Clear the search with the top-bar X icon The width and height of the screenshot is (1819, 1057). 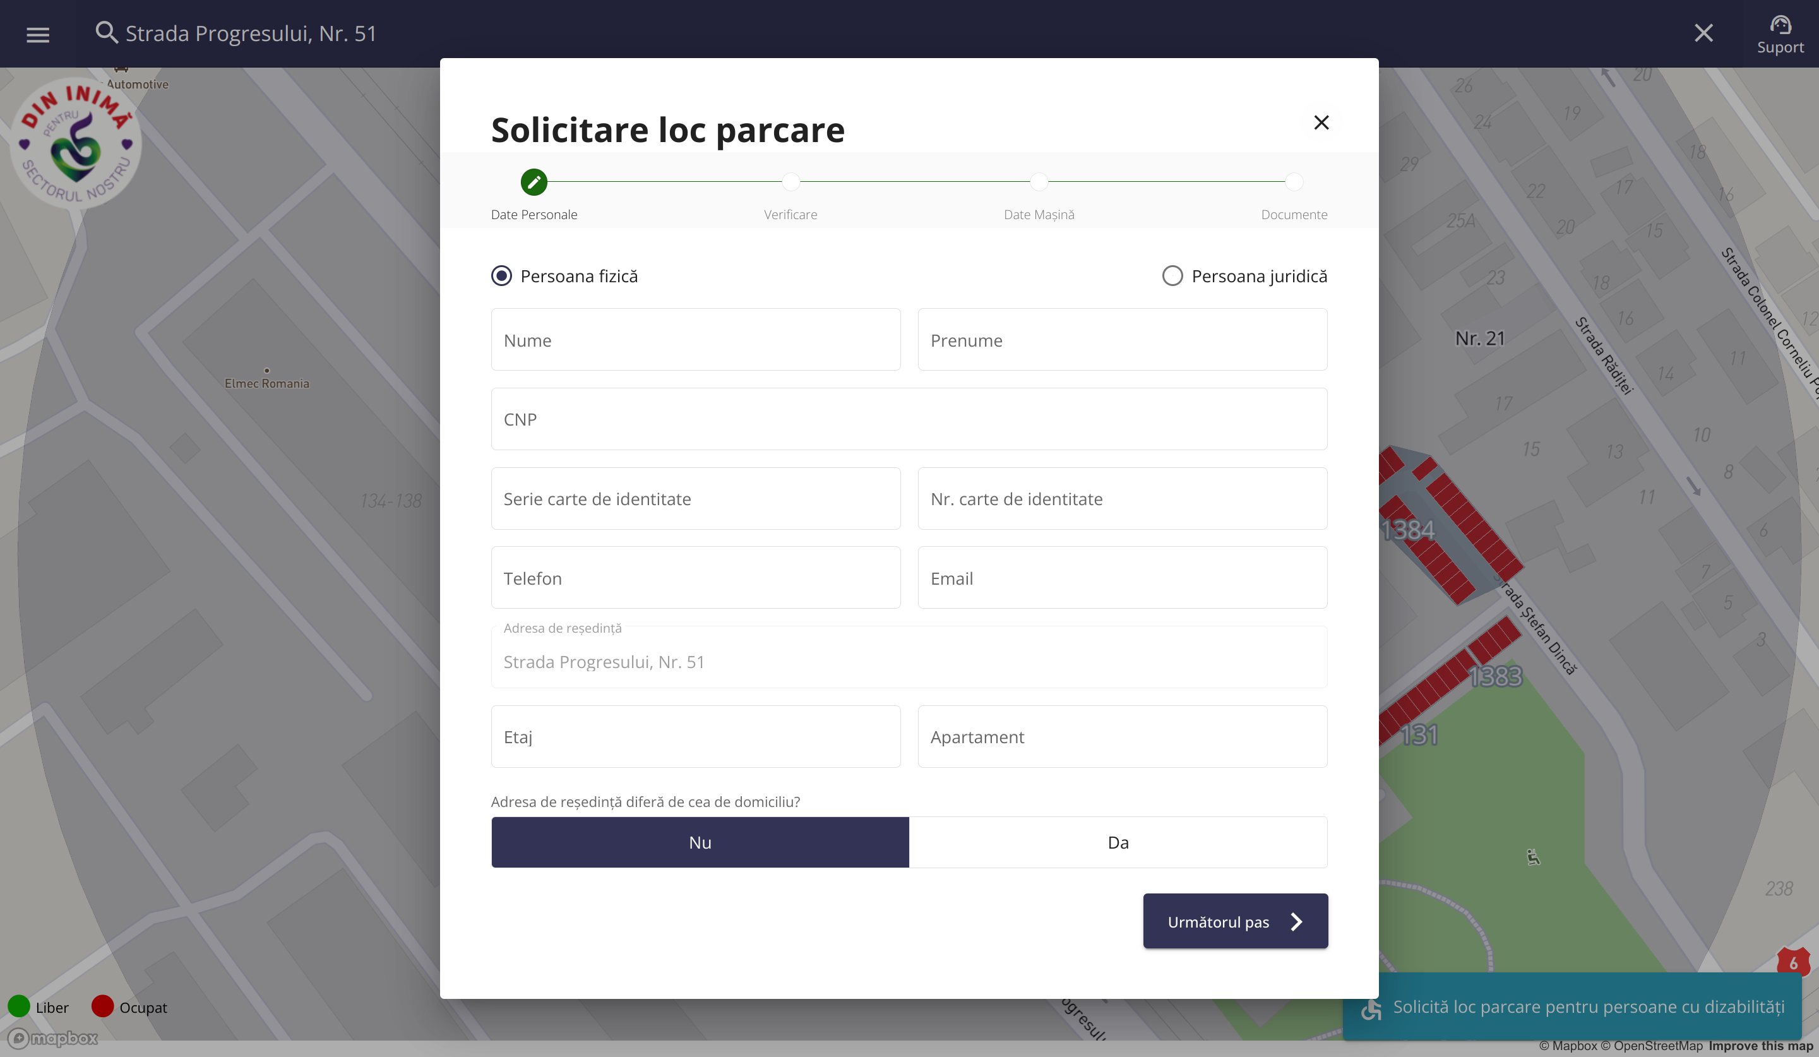click(x=1703, y=32)
